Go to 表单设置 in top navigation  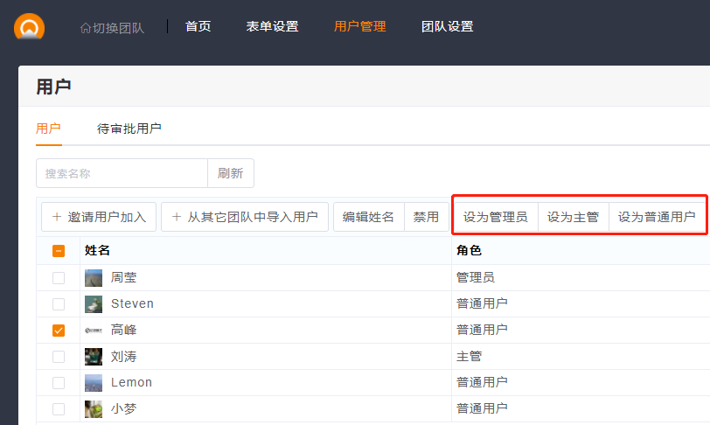(x=273, y=26)
